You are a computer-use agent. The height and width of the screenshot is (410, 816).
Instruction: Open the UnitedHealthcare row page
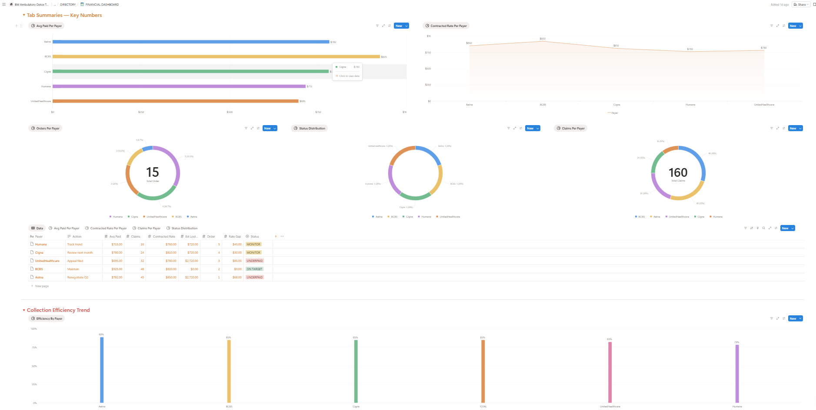coord(47,261)
